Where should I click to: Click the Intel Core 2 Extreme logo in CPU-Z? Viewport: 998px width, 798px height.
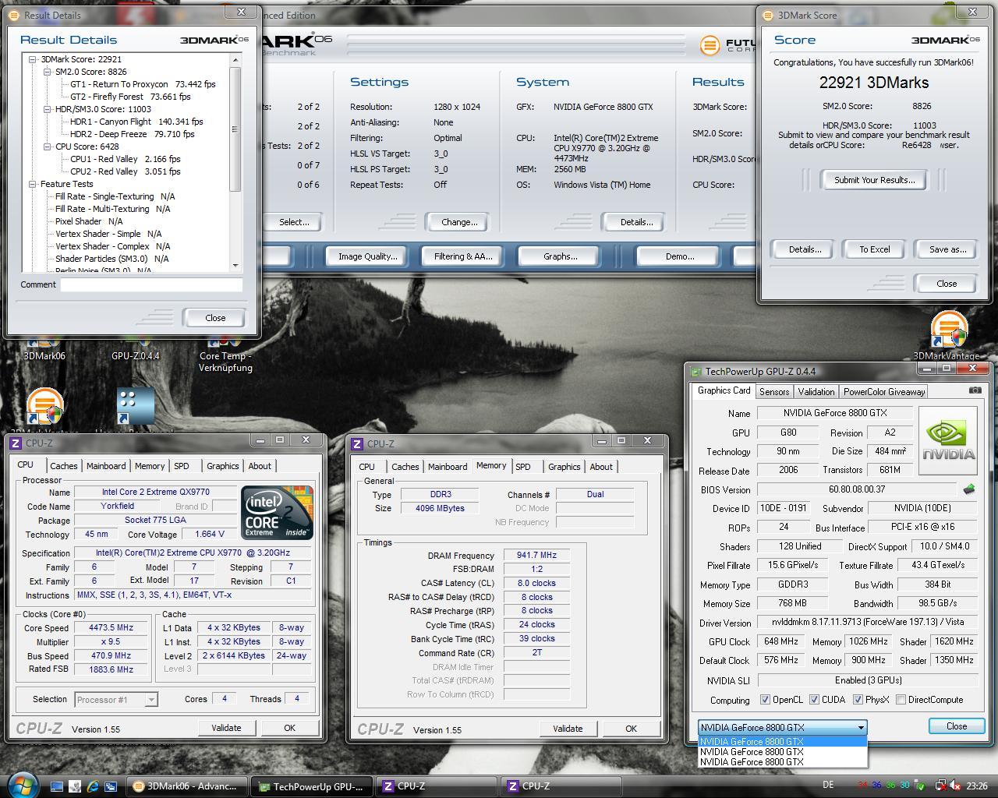[277, 512]
